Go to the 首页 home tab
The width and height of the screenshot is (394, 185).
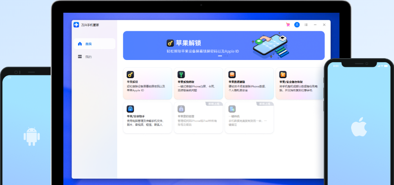tap(94, 44)
